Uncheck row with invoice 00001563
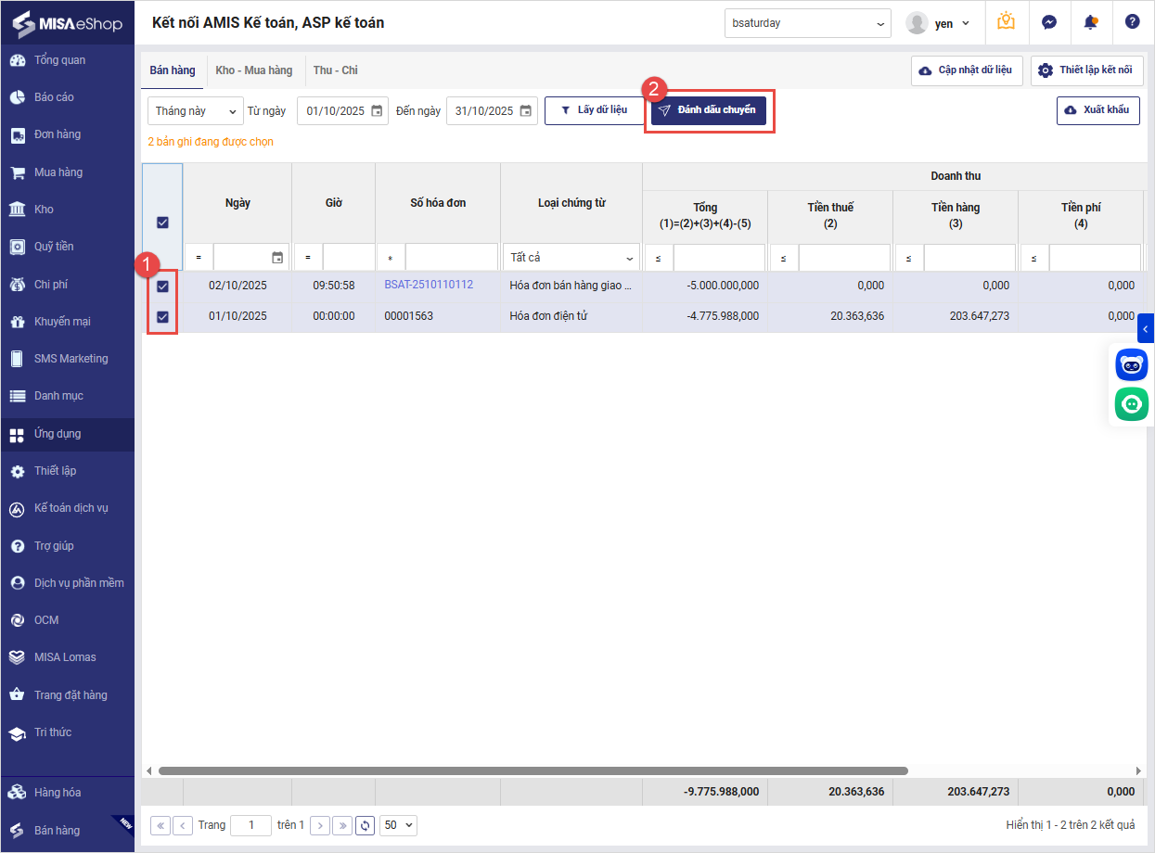 tap(162, 317)
